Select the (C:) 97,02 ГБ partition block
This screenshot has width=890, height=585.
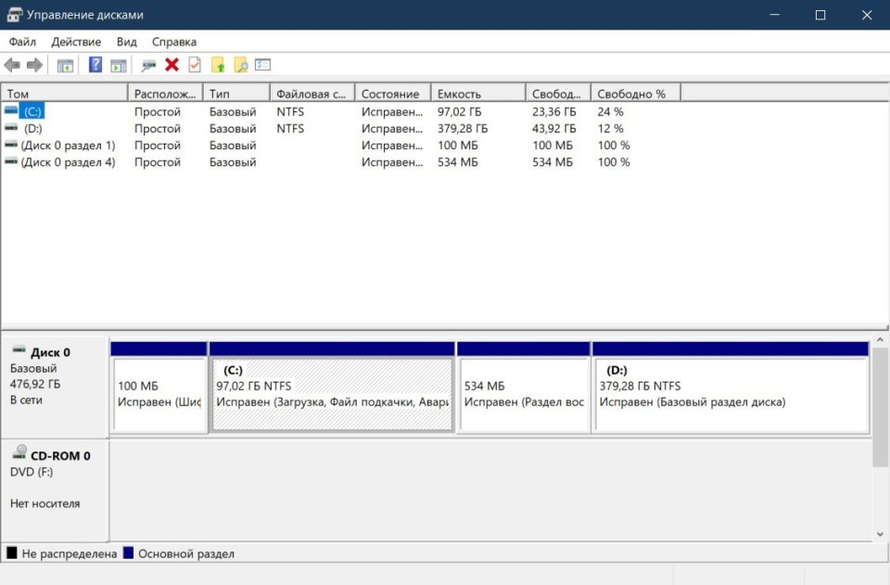332,394
